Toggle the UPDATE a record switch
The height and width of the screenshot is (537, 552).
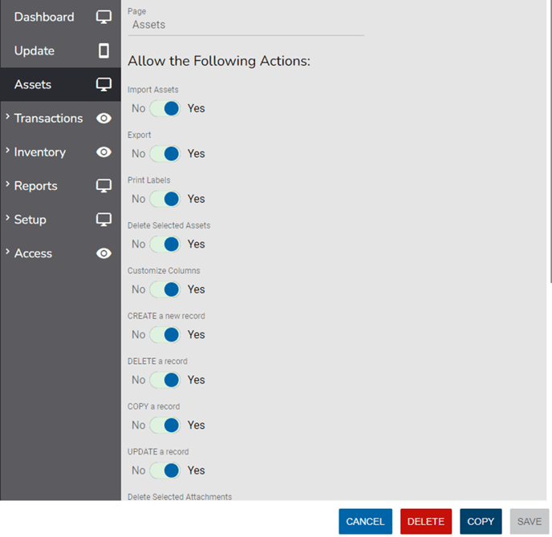click(164, 470)
